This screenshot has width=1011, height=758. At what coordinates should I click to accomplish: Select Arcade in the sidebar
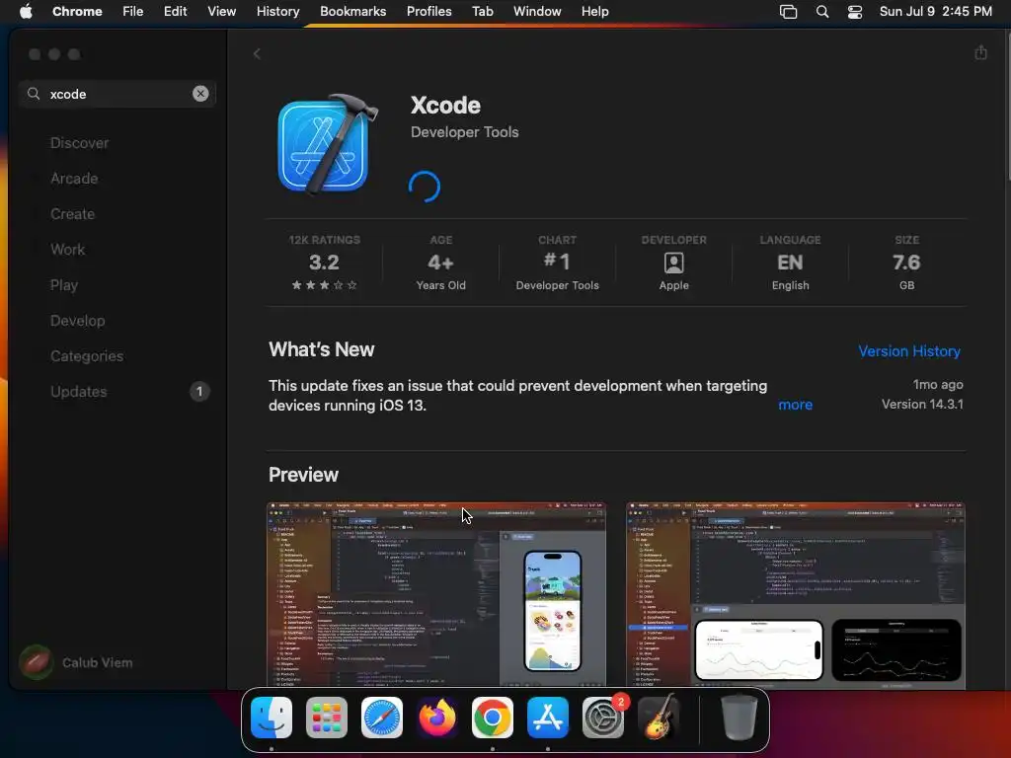[74, 179]
